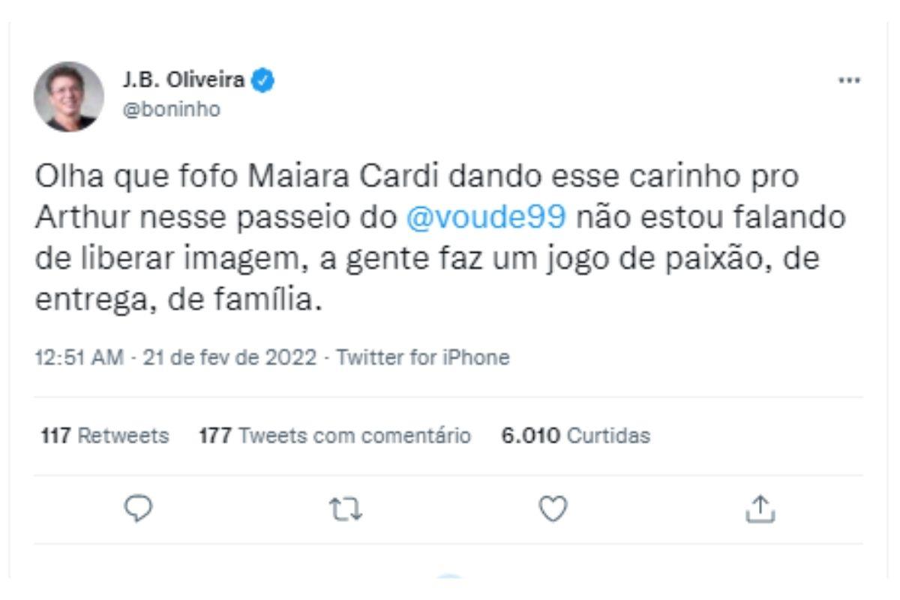Show the 177 Tweets com comentário
The height and width of the screenshot is (600, 900).
click(334, 435)
